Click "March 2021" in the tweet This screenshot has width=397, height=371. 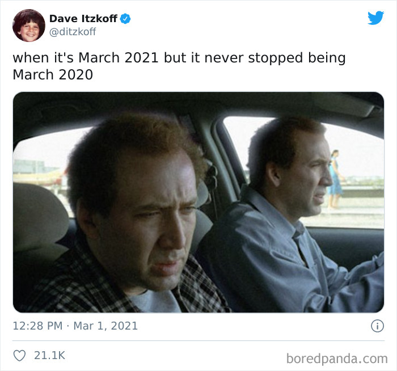click(x=119, y=58)
